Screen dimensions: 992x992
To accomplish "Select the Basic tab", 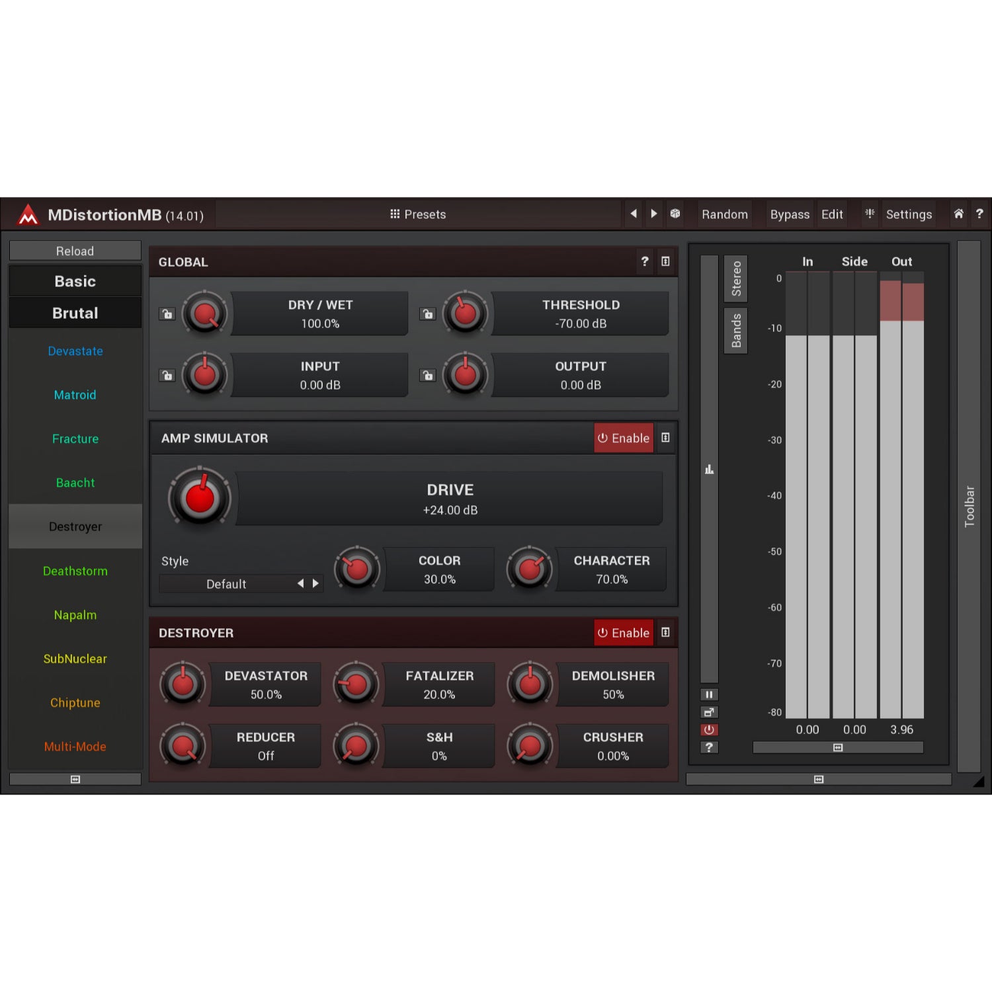I will tap(75, 281).
